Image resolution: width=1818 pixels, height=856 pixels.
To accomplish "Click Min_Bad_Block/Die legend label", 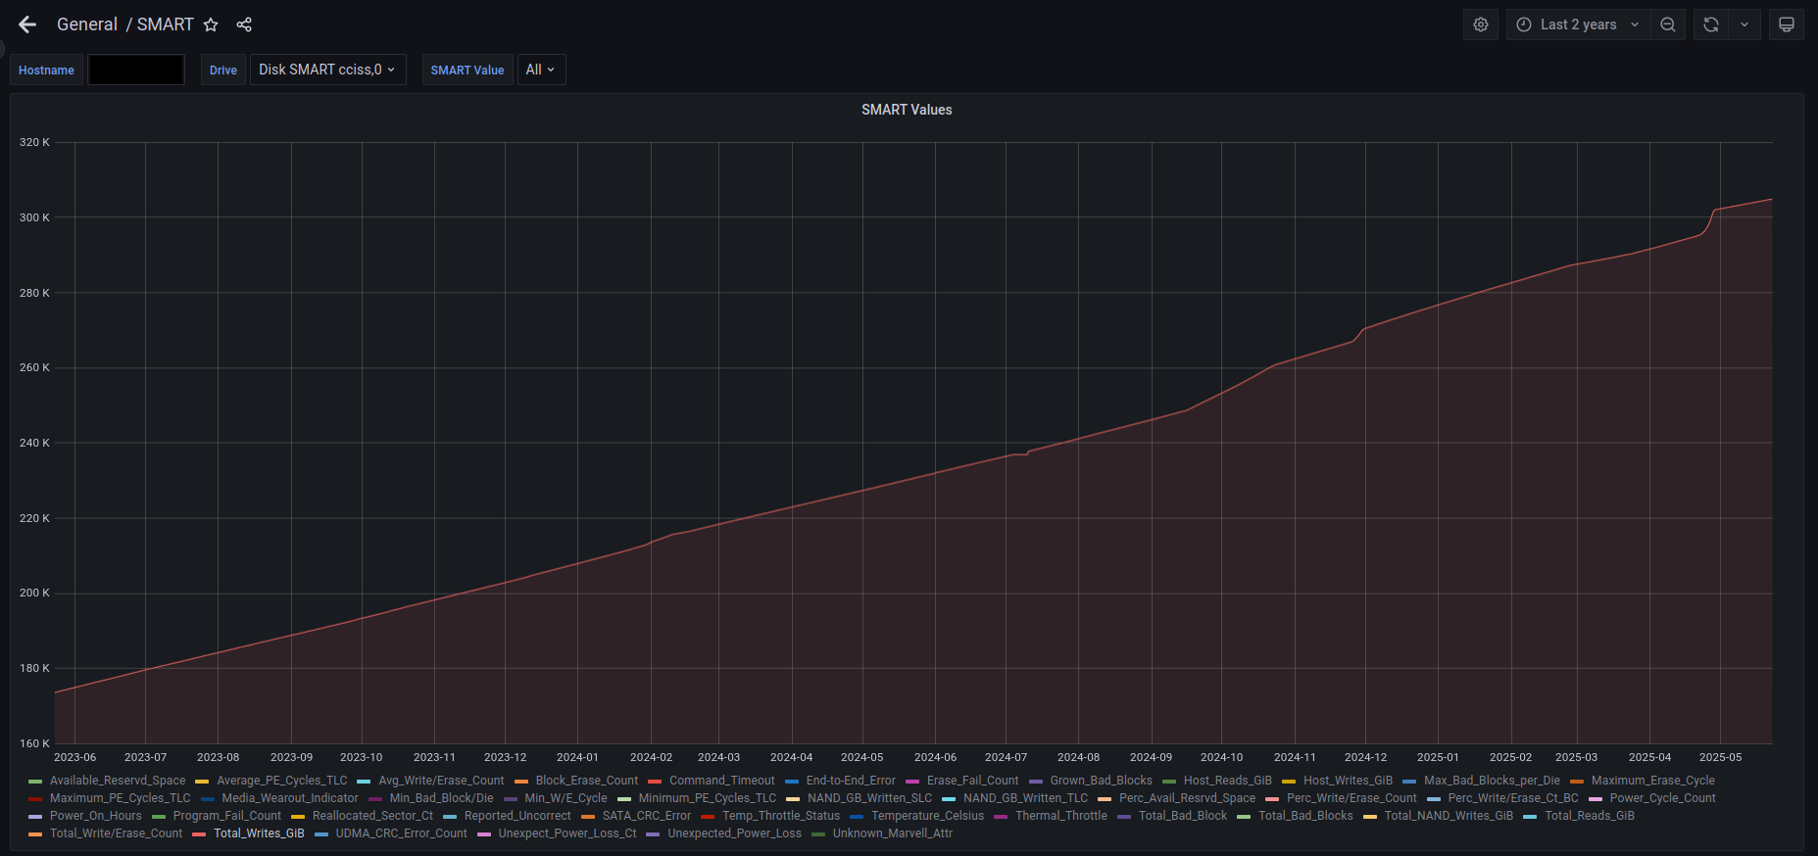I will point(442,798).
